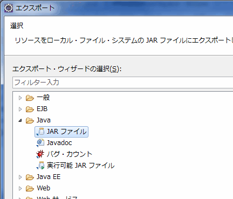
Task: Select the Web category label
Action: point(44,188)
